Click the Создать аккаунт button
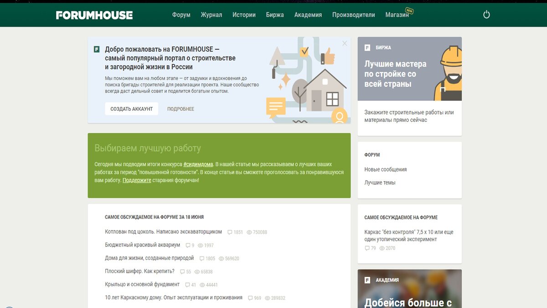The width and height of the screenshot is (547, 308). point(132,109)
